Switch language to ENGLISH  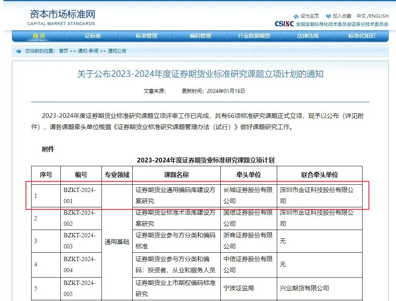click(379, 16)
